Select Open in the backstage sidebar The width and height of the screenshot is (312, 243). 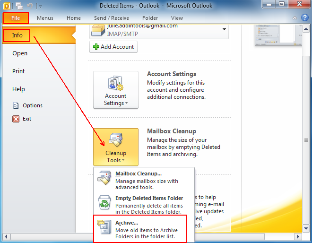[20, 53]
